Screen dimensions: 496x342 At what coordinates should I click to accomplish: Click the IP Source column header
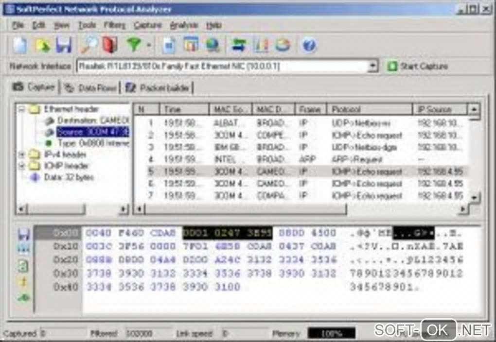(440, 109)
